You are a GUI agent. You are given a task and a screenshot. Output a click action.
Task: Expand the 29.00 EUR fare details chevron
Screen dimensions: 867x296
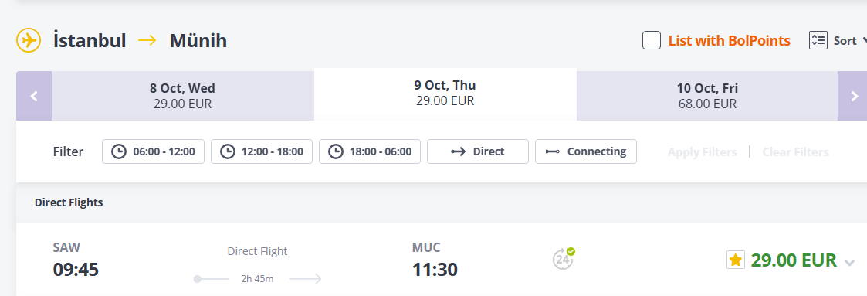click(849, 263)
